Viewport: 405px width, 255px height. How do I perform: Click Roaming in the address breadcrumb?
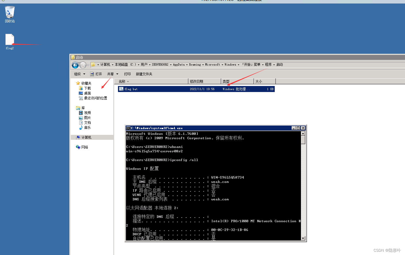pyautogui.click(x=195, y=65)
